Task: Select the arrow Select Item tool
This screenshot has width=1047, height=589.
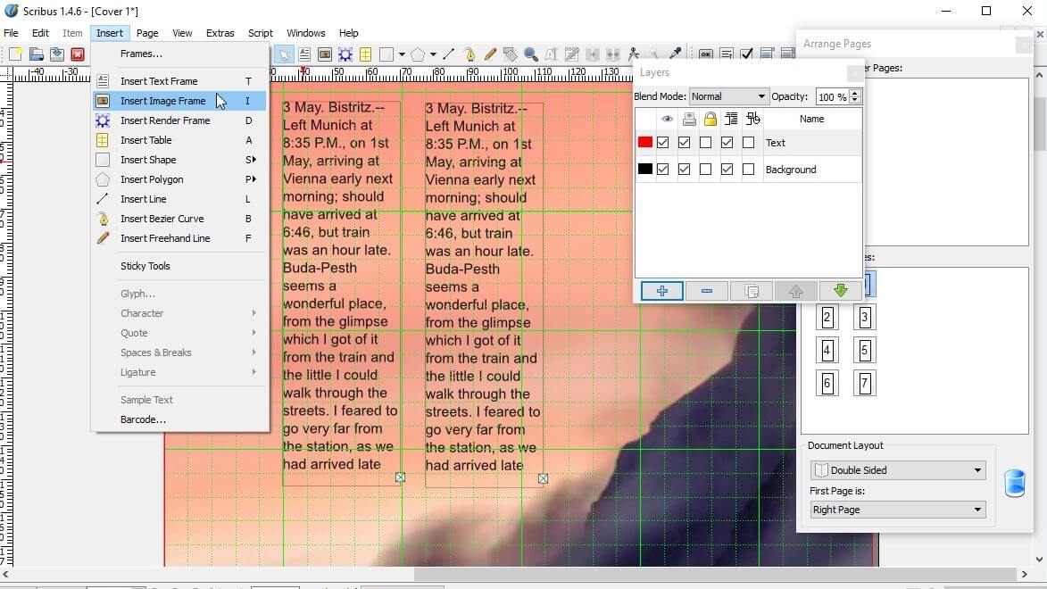Action: (x=285, y=54)
